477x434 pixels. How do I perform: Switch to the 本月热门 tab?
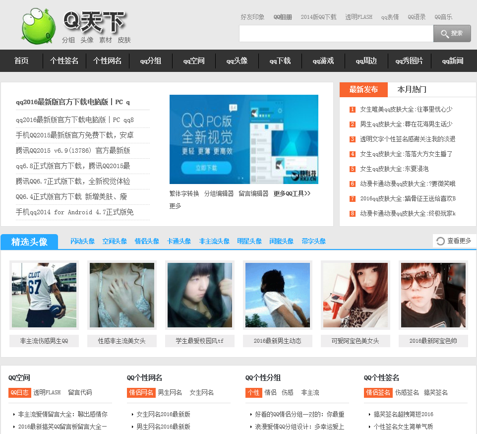(412, 89)
